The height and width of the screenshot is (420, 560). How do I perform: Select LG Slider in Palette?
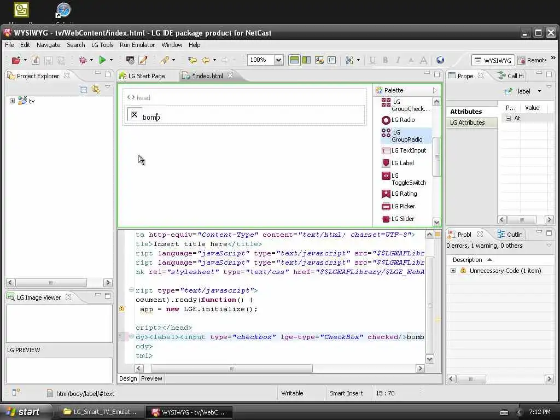tap(398, 219)
